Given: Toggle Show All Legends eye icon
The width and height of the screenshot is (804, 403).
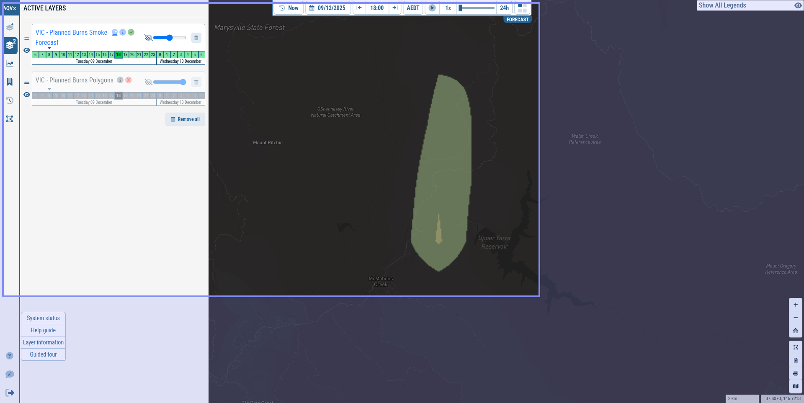Looking at the screenshot, I should (798, 5).
